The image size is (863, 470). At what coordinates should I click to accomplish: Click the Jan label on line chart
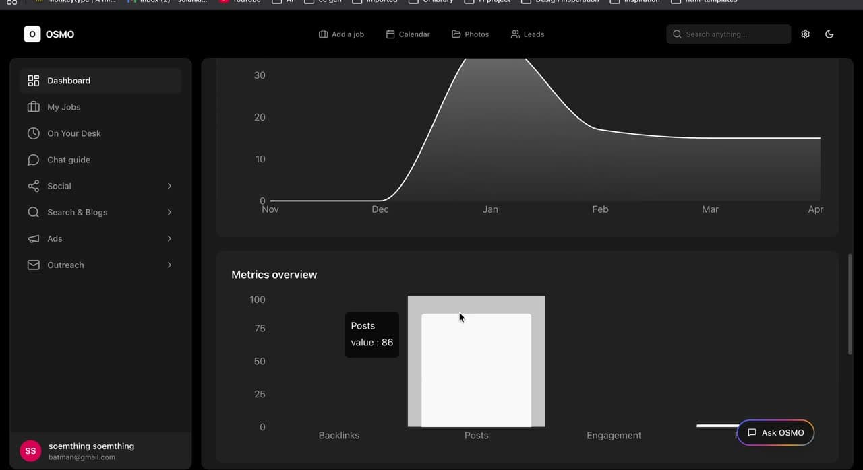click(490, 209)
